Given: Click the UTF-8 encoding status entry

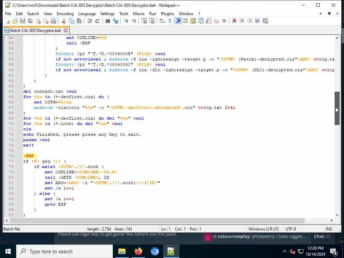Looking at the screenshot, I should click(x=291, y=229).
